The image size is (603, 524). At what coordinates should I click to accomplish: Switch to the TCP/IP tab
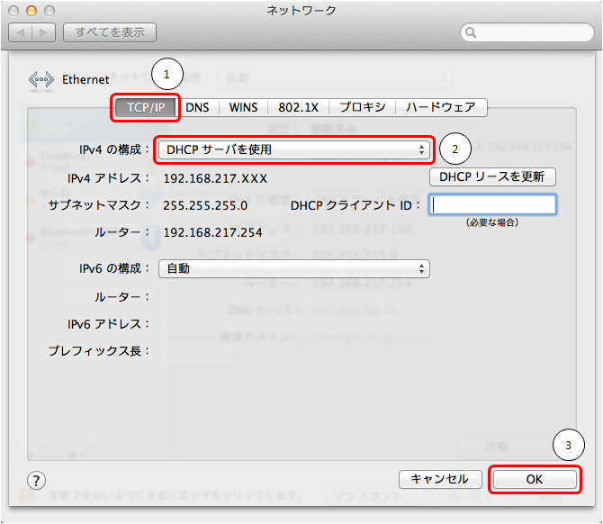(x=146, y=107)
